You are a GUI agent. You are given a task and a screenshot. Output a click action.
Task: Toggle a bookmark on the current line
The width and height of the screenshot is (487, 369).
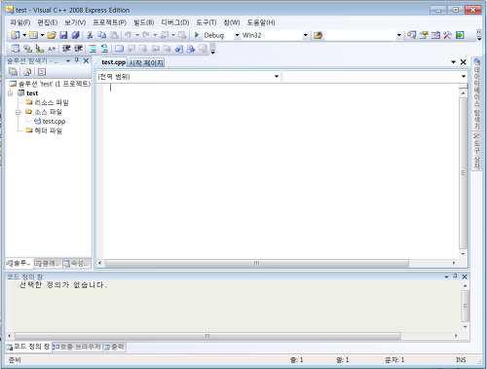pos(119,49)
